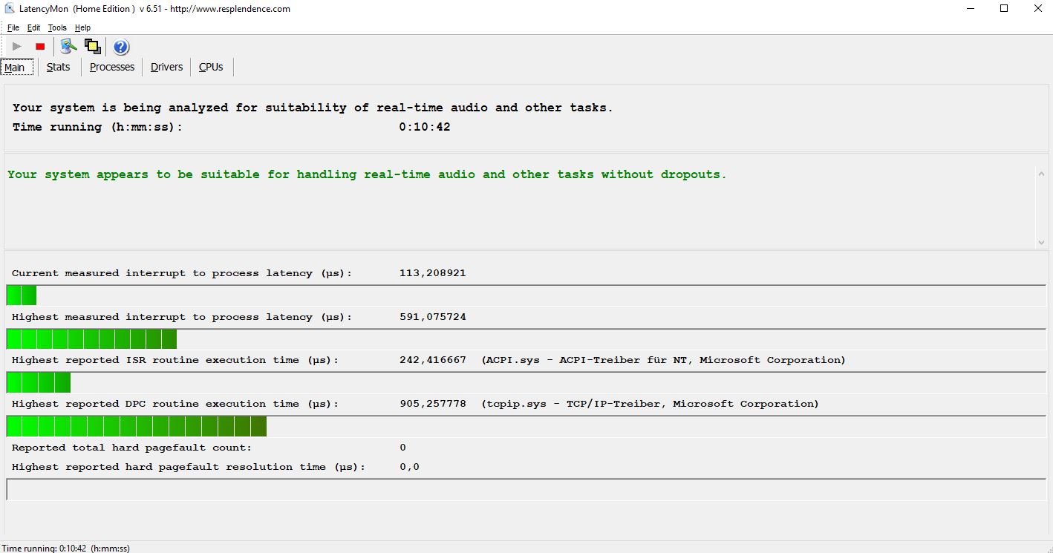Click the 'Current measured interrupt to process latency' label
This screenshot has width=1053, height=553.
tap(182, 273)
